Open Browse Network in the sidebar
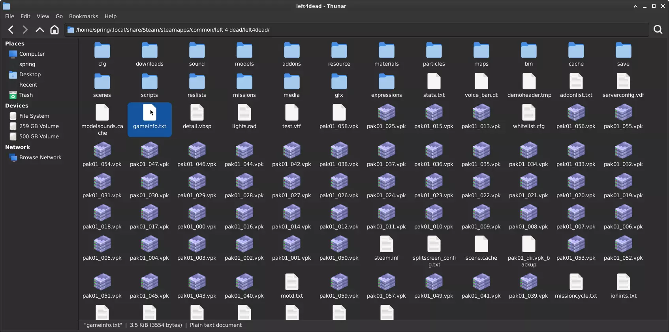669x332 pixels. [x=39, y=157]
